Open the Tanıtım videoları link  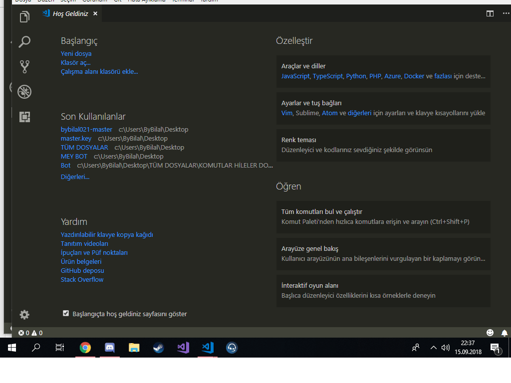[x=84, y=243]
